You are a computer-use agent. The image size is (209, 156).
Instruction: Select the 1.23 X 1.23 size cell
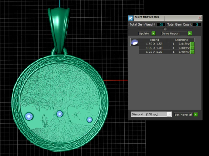click(x=154, y=52)
